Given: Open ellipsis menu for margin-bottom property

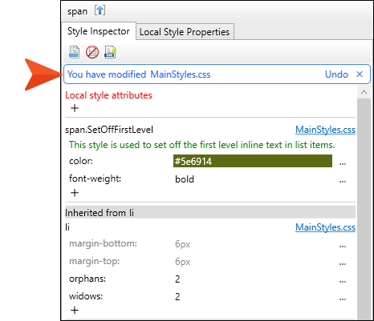Looking at the screenshot, I should point(343,246).
